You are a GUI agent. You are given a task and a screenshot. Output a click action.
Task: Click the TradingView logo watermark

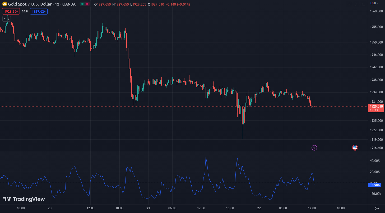(x=24, y=199)
